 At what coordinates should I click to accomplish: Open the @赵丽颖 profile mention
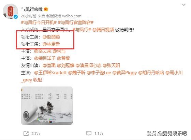[x=51, y=37]
